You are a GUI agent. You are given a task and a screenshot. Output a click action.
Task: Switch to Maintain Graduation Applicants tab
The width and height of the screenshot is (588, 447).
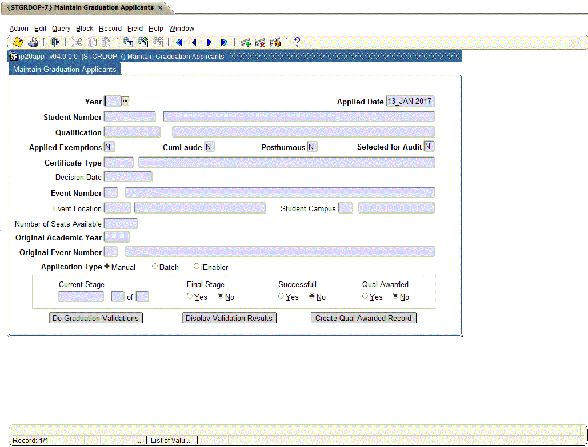click(x=65, y=69)
